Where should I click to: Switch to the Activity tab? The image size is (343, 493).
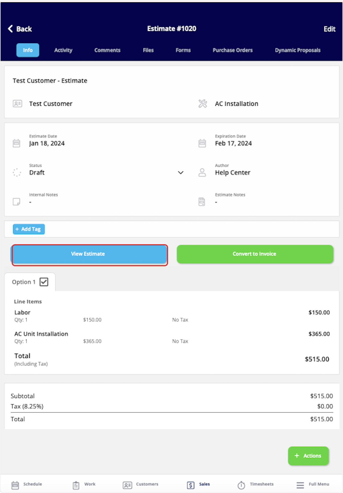point(63,50)
